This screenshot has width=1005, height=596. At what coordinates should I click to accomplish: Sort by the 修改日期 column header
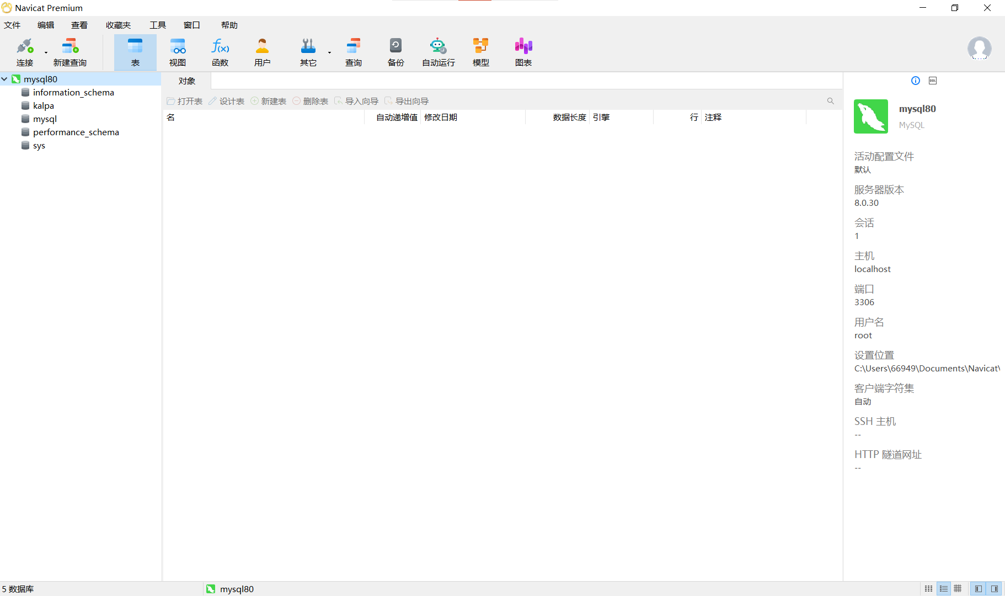473,117
